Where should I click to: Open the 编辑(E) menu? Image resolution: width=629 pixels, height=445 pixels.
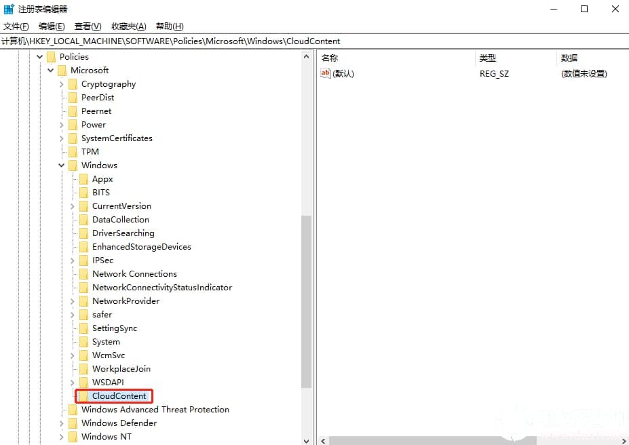click(x=52, y=26)
